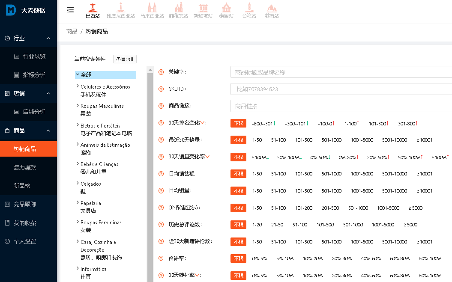
Task: Click help icon next to 商品链接
Action: [161, 106]
